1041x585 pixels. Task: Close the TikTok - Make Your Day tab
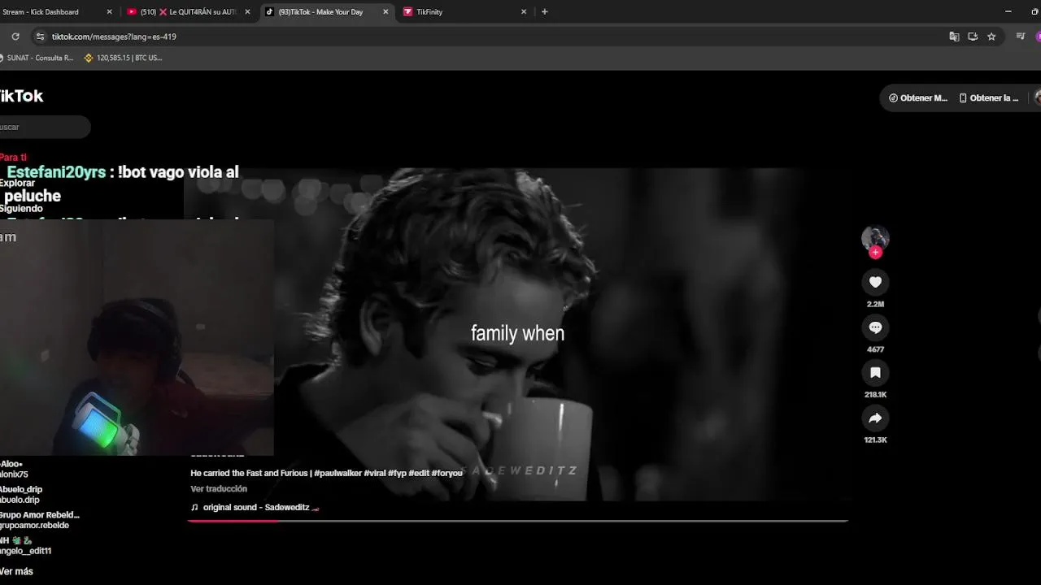tap(386, 12)
